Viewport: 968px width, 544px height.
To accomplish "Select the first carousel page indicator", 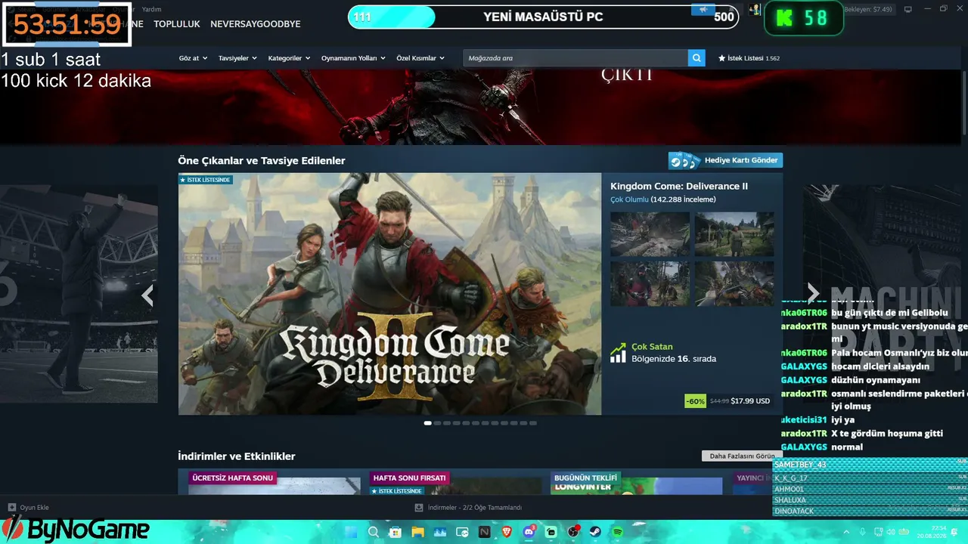I will (x=428, y=423).
